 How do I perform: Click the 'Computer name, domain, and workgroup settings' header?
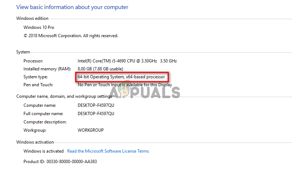pos(64,96)
